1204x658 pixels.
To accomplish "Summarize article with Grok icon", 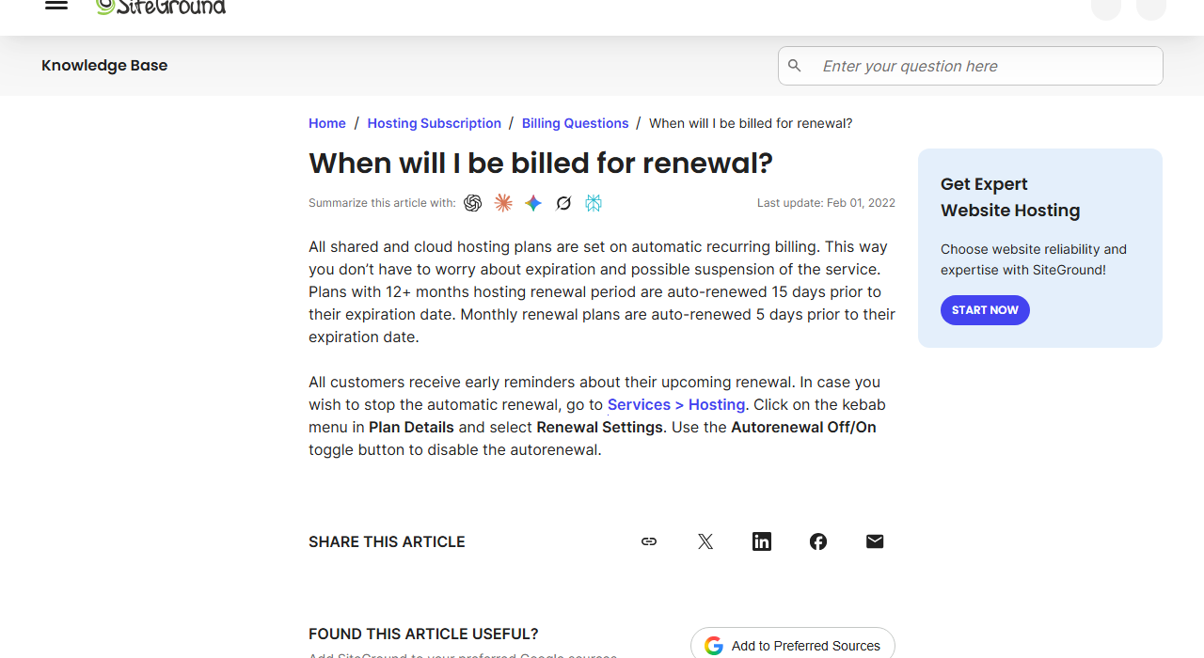I will (x=563, y=203).
